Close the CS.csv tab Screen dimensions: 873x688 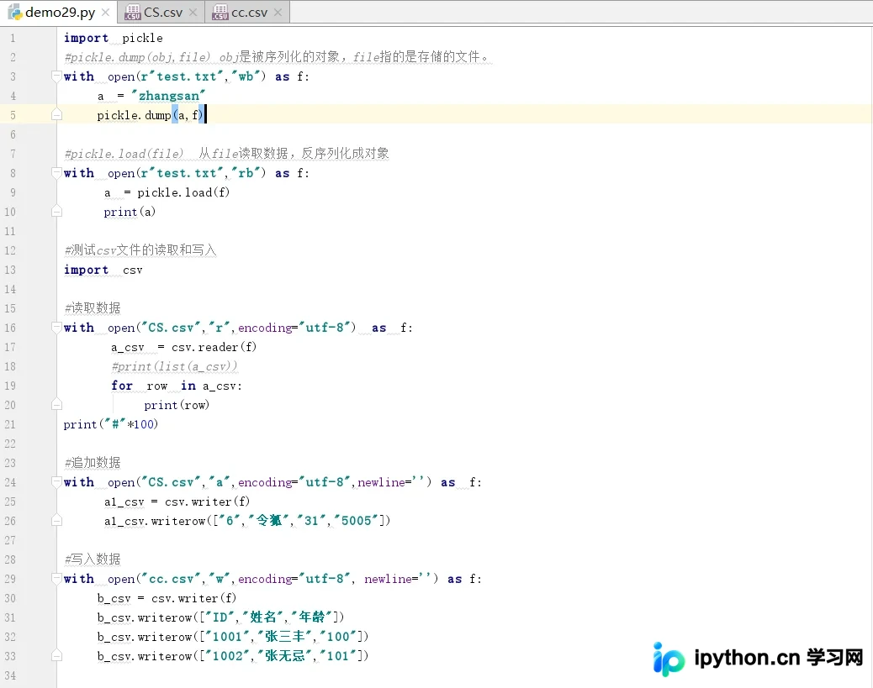pos(193,13)
